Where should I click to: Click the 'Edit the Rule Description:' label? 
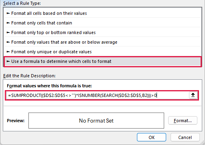pyautogui.click(x=29, y=76)
